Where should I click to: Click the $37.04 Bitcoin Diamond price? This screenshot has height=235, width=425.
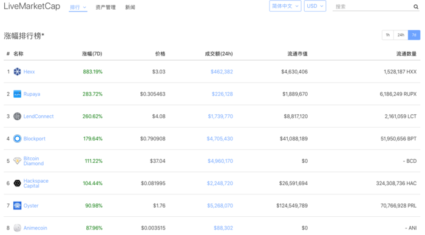tap(157, 161)
